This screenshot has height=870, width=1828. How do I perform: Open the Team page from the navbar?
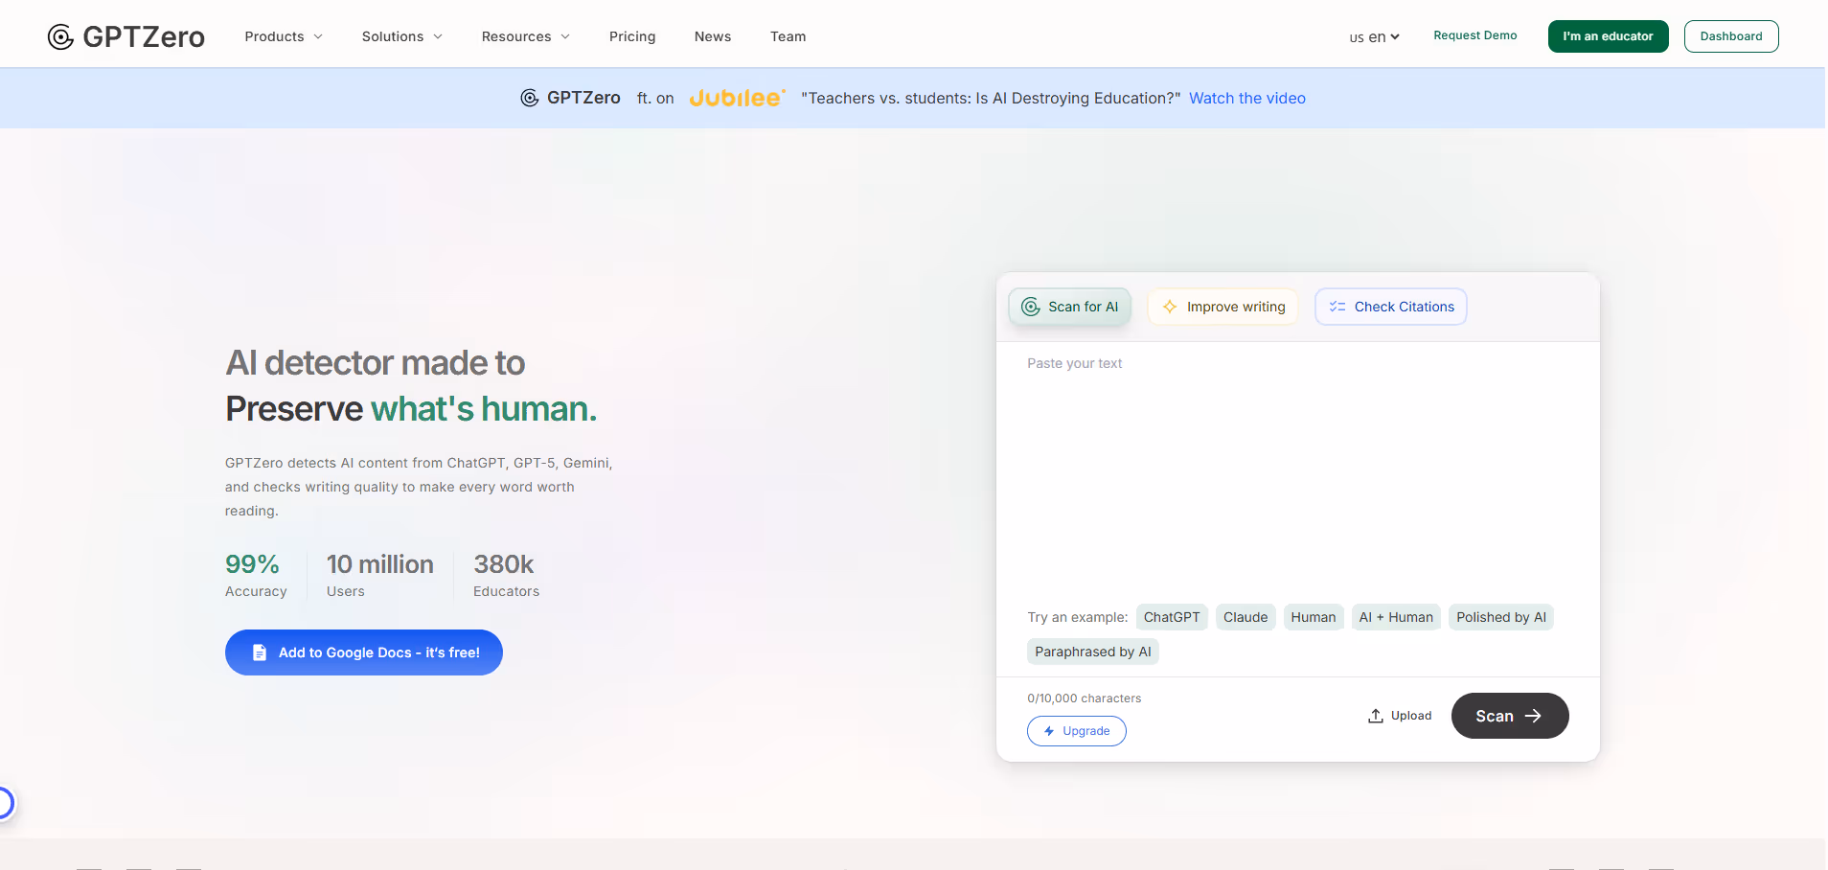(788, 36)
